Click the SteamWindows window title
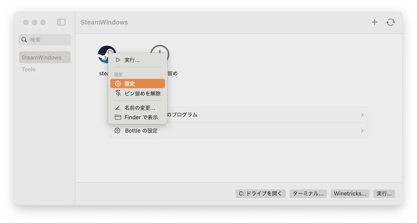Image resolution: width=417 pixels, height=223 pixels. tap(104, 22)
